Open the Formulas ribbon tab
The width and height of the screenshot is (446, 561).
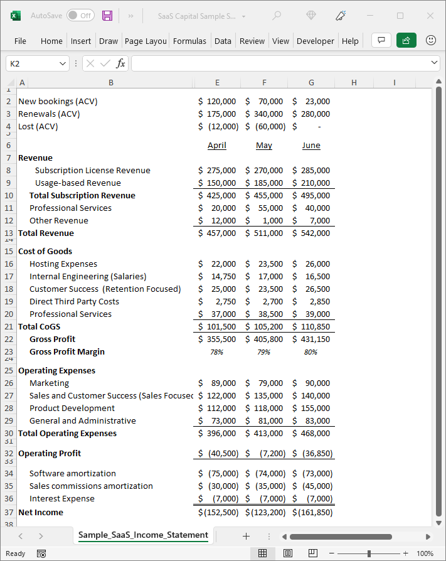pos(189,41)
